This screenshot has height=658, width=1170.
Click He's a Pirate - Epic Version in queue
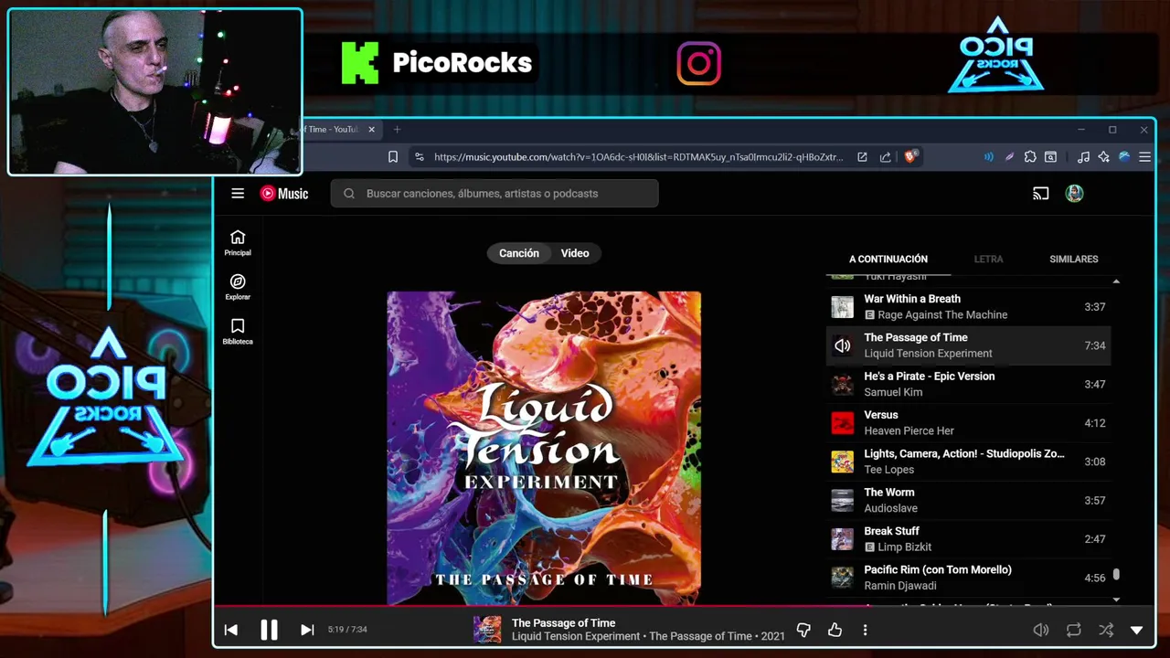(x=969, y=384)
